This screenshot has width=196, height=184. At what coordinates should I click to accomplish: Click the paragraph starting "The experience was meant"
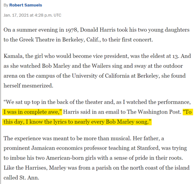(96, 158)
